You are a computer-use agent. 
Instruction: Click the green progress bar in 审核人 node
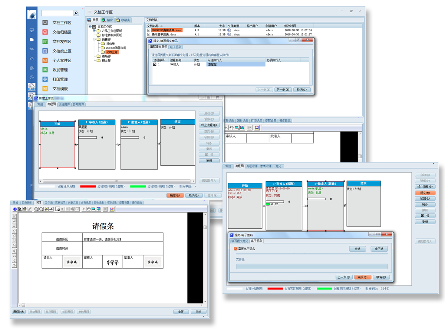[268, 204]
